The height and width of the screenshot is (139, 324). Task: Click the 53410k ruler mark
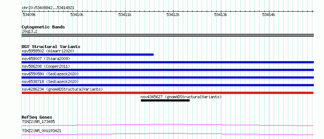77,15
